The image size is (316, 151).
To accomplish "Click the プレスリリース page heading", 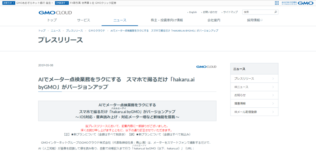I will tap(60, 40).
